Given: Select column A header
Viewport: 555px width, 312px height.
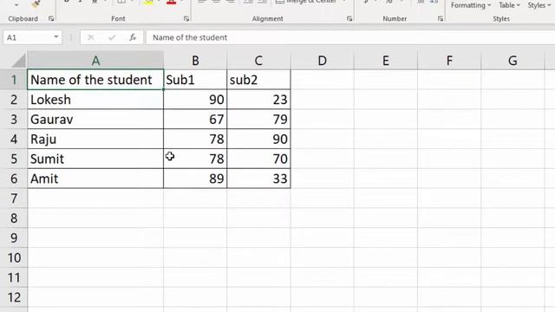Looking at the screenshot, I should point(95,61).
